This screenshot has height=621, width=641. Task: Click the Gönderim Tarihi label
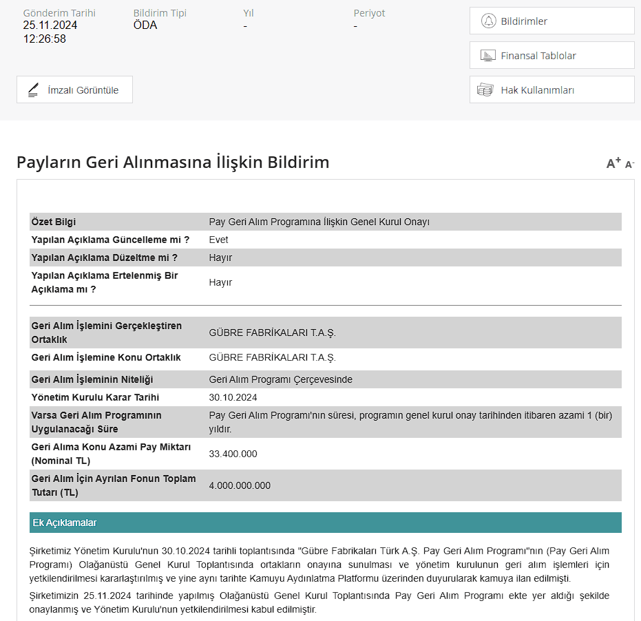(59, 13)
